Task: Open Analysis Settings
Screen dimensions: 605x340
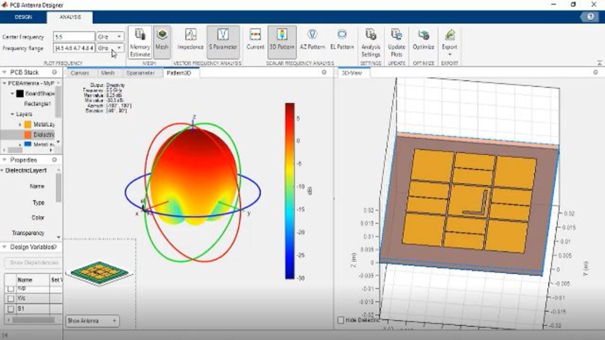Action: pyautogui.click(x=371, y=42)
